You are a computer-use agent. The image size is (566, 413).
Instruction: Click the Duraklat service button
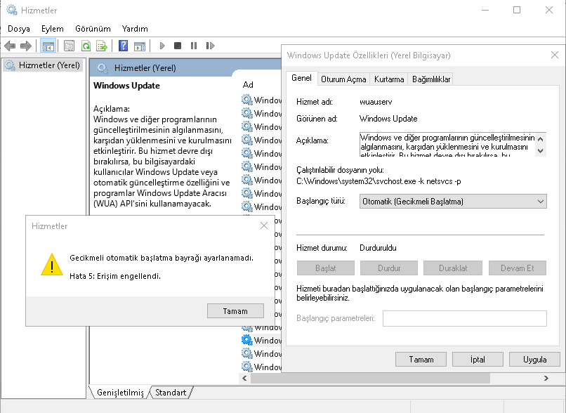[453, 268]
